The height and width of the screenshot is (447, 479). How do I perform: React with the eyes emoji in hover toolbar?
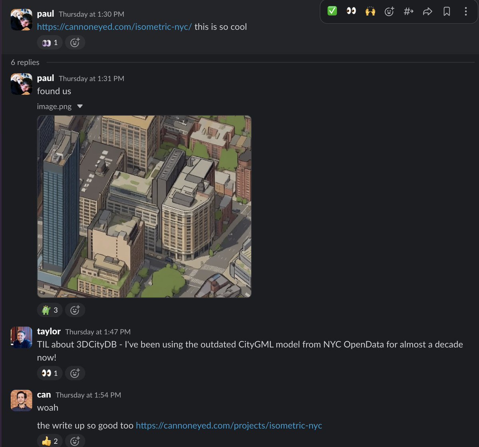pyautogui.click(x=351, y=11)
